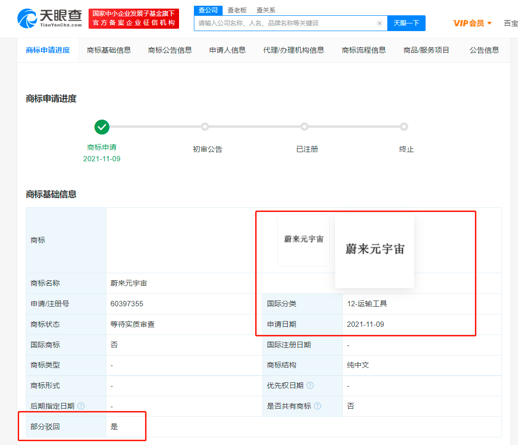518x445 pixels.
Task: Click help icon next to 是否共有商标
Action: (317, 406)
